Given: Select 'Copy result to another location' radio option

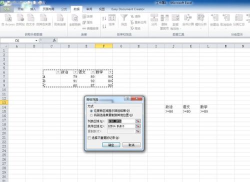Looking at the screenshot, I should tap(91, 115).
